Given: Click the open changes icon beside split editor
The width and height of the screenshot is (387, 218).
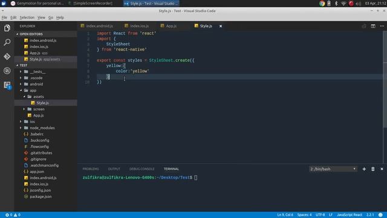Looking at the screenshot, I should pos(364,26).
